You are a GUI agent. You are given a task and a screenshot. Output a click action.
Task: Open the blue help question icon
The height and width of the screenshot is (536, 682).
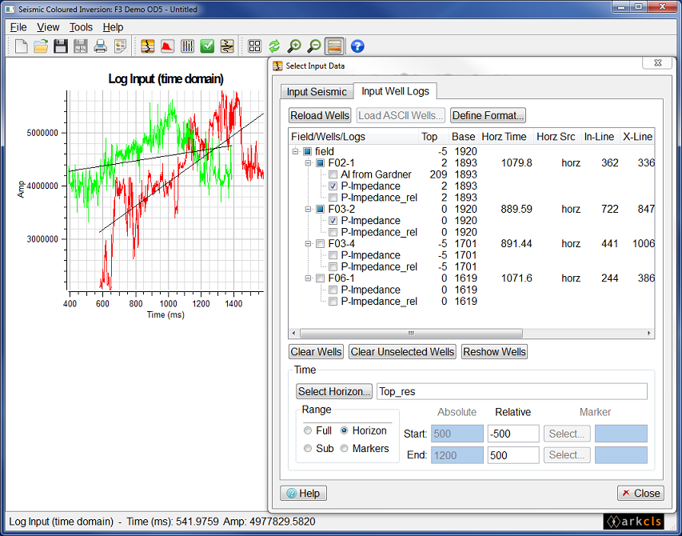coord(357,46)
